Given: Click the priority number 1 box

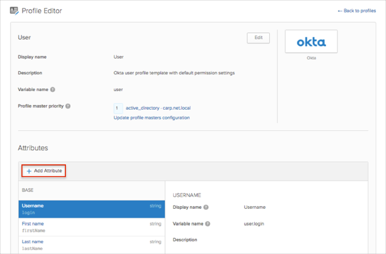Looking at the screenshot, I should [x=118, y=108].
